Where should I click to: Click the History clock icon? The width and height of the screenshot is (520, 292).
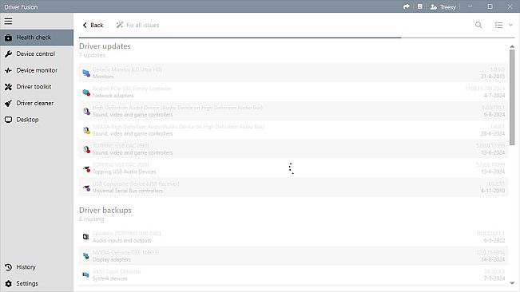point(8,267)
